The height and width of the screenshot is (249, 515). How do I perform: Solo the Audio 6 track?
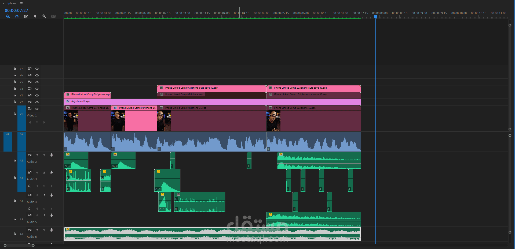(x=44, y=230)
